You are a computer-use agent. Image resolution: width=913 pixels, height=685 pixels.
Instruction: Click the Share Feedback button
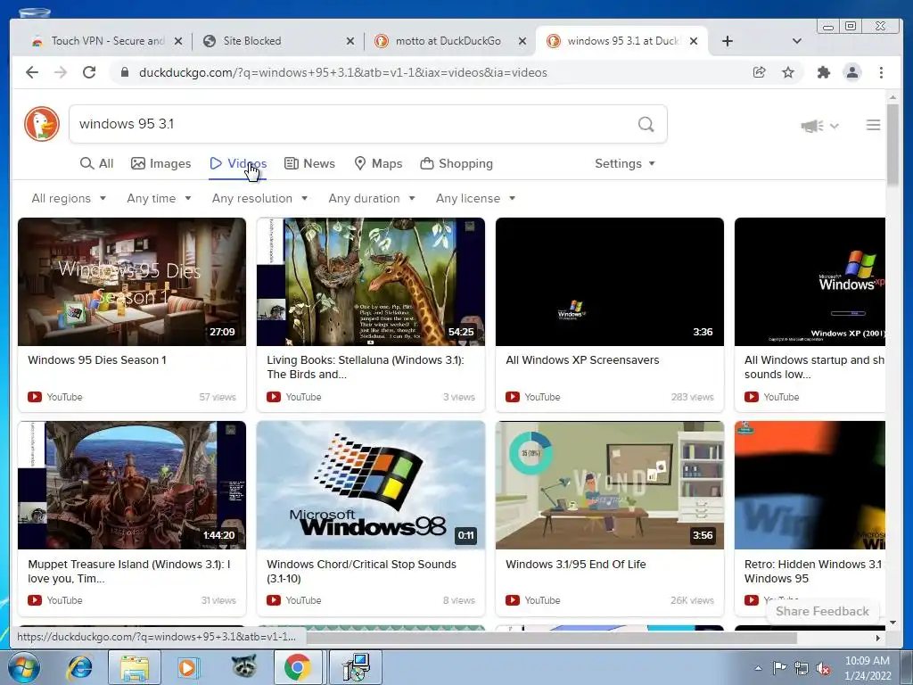(822, 611)
